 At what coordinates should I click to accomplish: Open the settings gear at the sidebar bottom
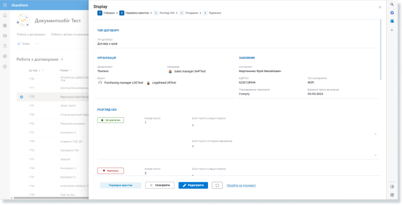392,195
